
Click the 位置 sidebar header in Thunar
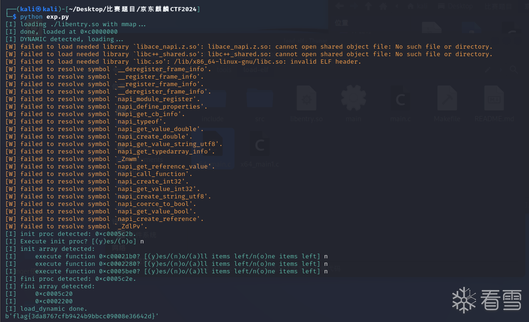click(341, 23)
